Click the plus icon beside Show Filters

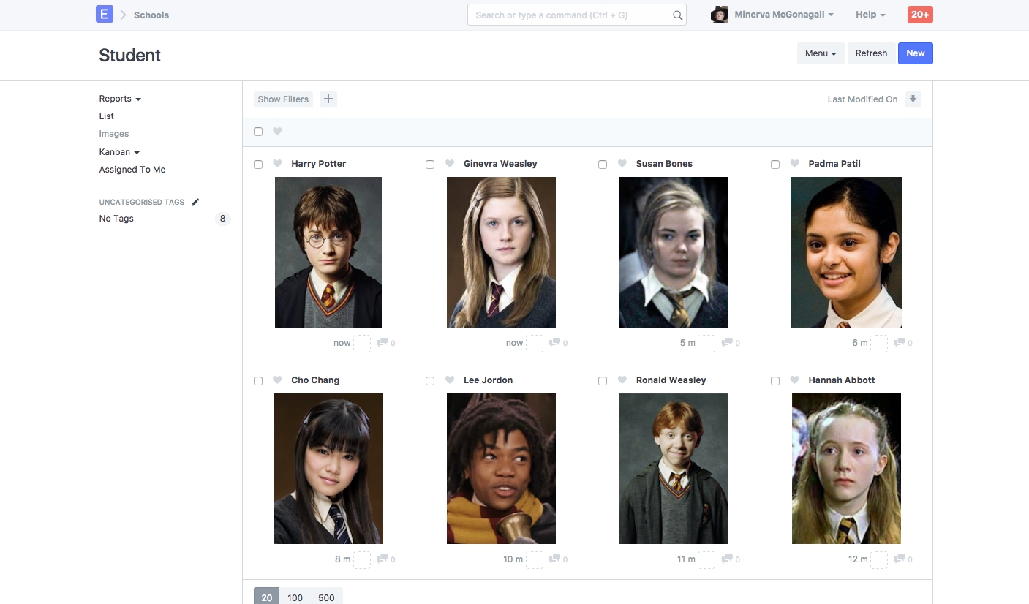pos(328,99)
